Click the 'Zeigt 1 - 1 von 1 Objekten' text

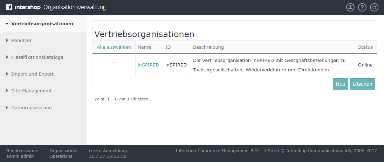point(122,99)
